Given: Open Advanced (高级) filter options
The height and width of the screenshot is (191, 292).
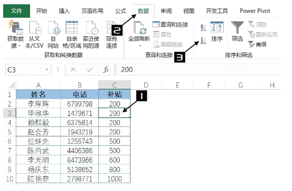Looking at the screenshot, I should pyautogui.click(x=257, y=44).
